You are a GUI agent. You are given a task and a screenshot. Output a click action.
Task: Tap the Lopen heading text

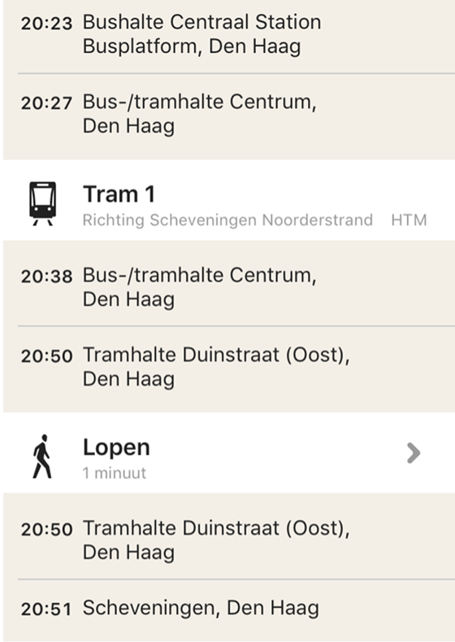click(x=116, y=448)
